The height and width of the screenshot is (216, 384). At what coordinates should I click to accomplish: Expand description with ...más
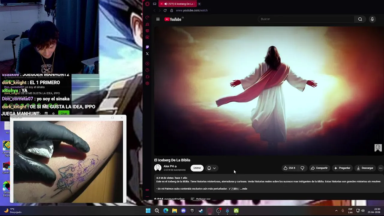(x=244, y=189)
